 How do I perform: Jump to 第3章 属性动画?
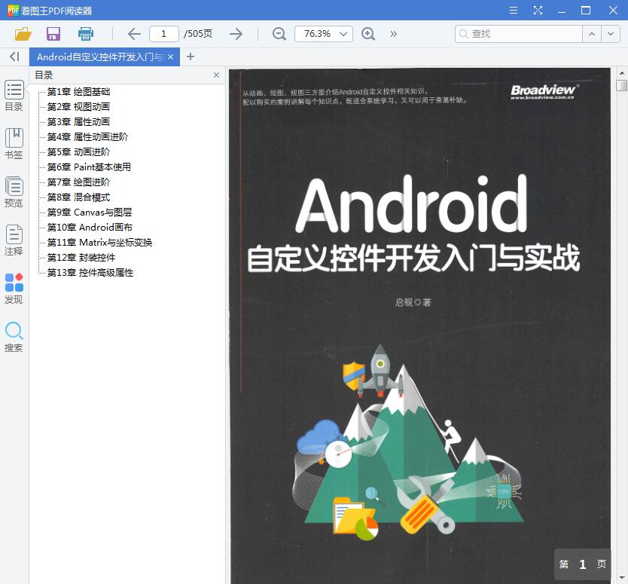(78, 122)
